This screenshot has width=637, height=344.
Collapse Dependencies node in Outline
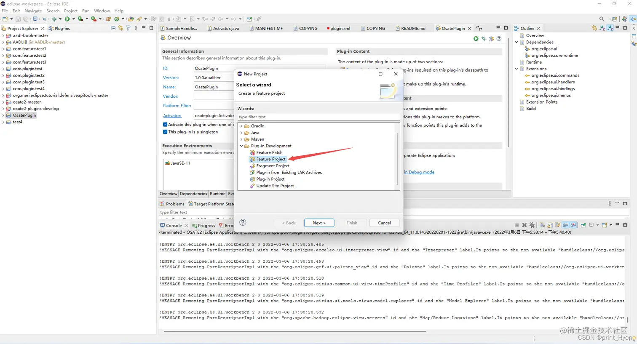click(x=517, y=42)
